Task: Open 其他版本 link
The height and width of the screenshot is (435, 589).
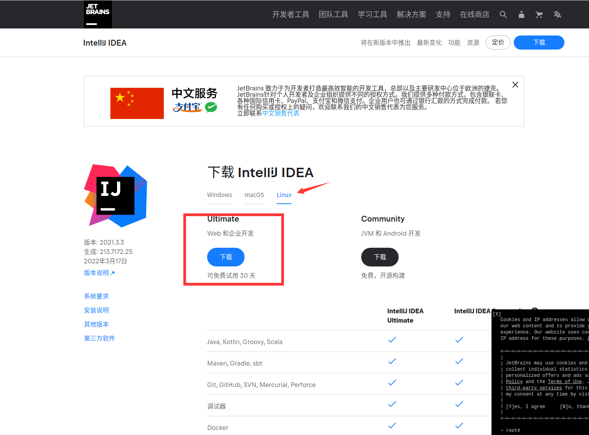Action: 96,324
